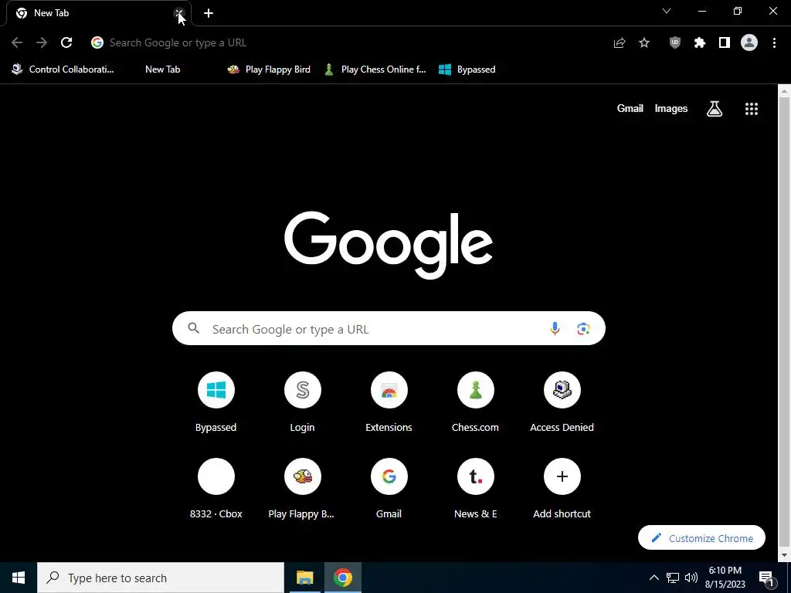
Task: Open Play Flappy Bird bookmark
Action: pos(269,69)
